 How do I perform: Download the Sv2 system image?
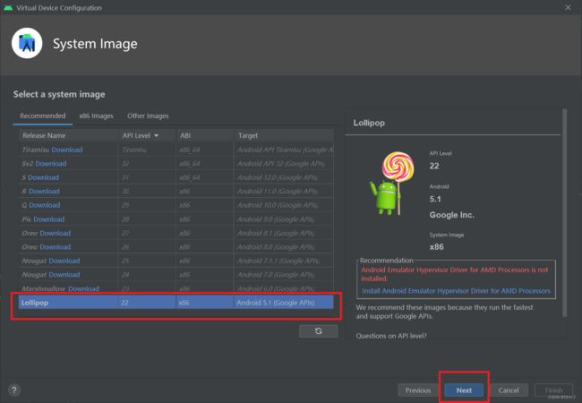[x=51, y=164]
